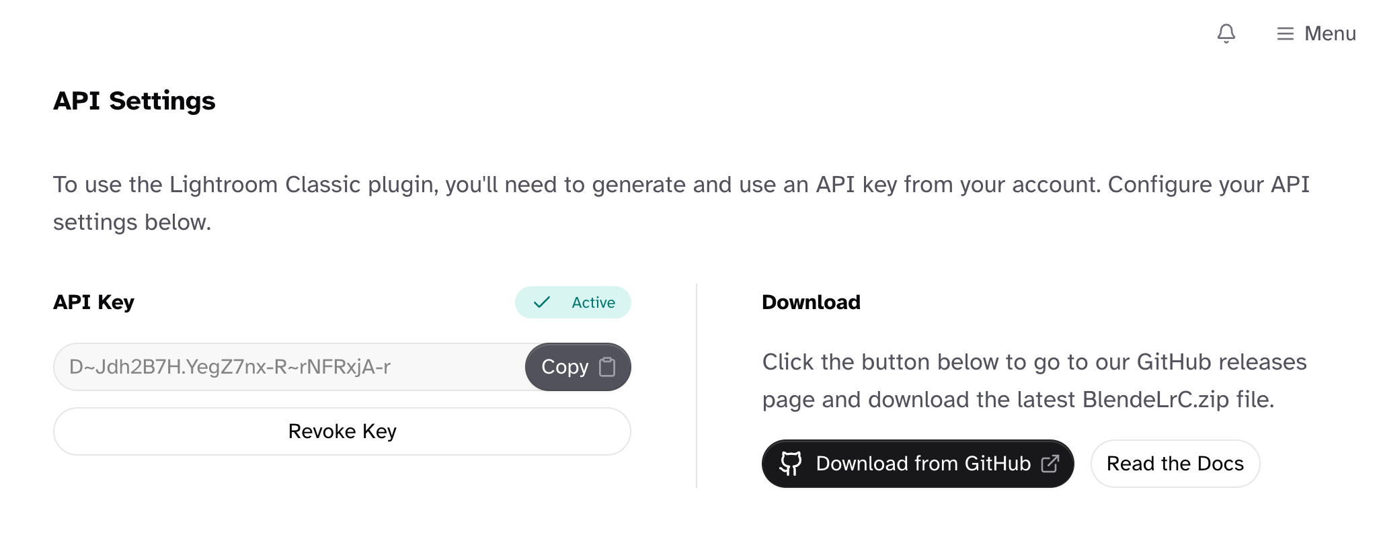Image resolution: width=1381 pixels, height=551 pixels.
Task: Click the API Settings heading
Action: [x=134, y=101]
